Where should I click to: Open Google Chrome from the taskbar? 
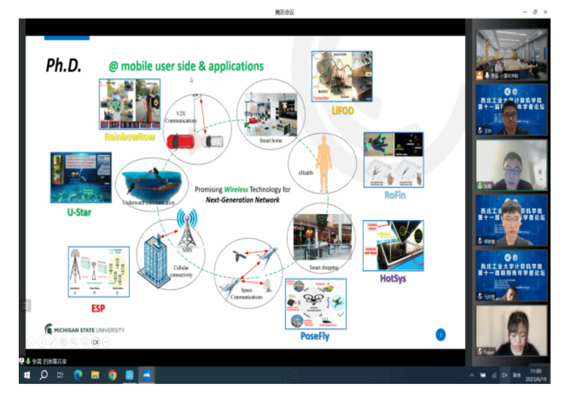click(112, 375)
